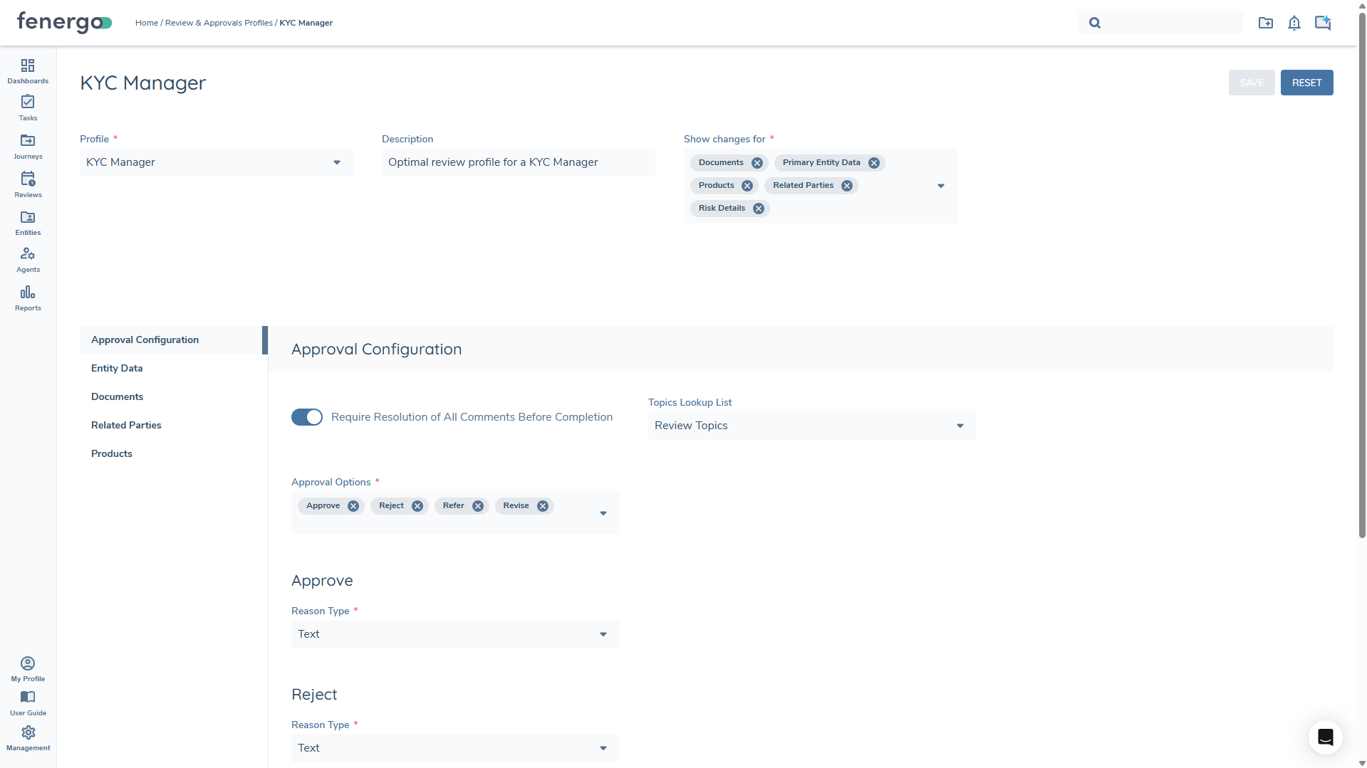The image size is (1367, 768).
Task: Open the Topics Lookup List dropdown
Action: pos(960,425)
